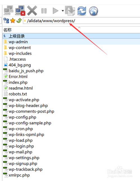Image resolution: width=140 pixels, height=181 pixels.
Task: Click the browser icon of readme.html
Action: click(x=6, y=88)
